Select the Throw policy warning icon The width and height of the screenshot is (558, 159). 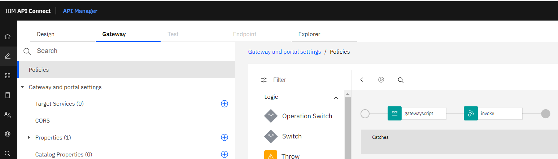point(271,155)
